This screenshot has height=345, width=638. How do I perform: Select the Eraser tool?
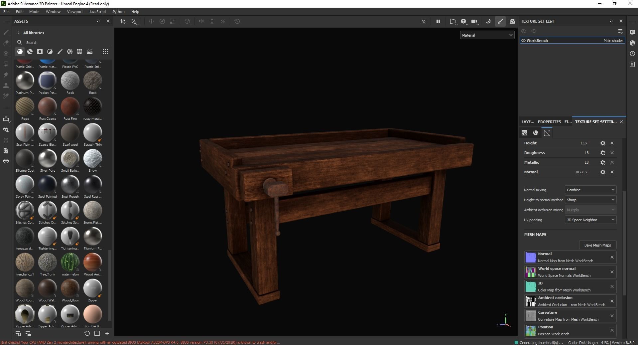pos(6,43)
